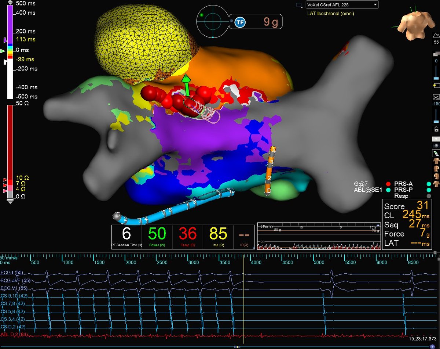The width and height of the screenshot is (440, 349).
Task: Select the CS D,2 (42) channel label
Action: 12,327
